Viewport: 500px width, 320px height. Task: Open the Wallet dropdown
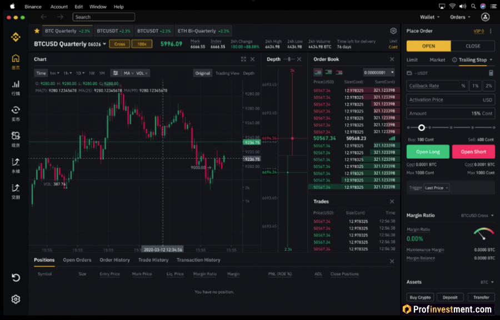point(429,17)
